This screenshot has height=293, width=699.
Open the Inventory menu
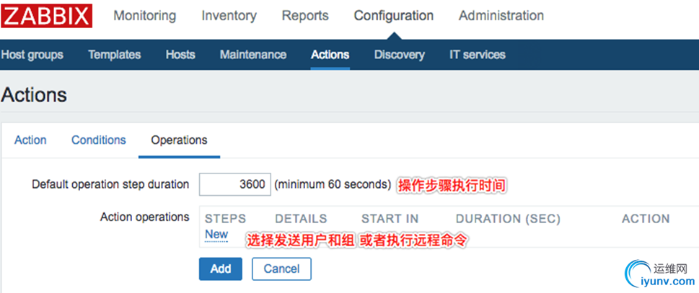(x=229, y=16)
